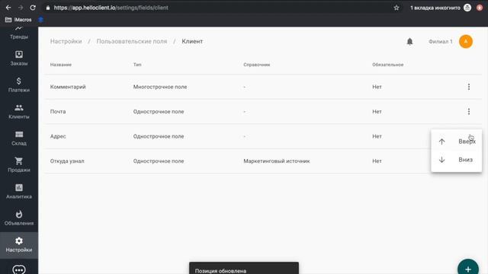Image resolution: width=488 pixels, height=274 pixels.
Task: Select the Комментарий field name
Action: pyautogui.click(x=68, y=87)
